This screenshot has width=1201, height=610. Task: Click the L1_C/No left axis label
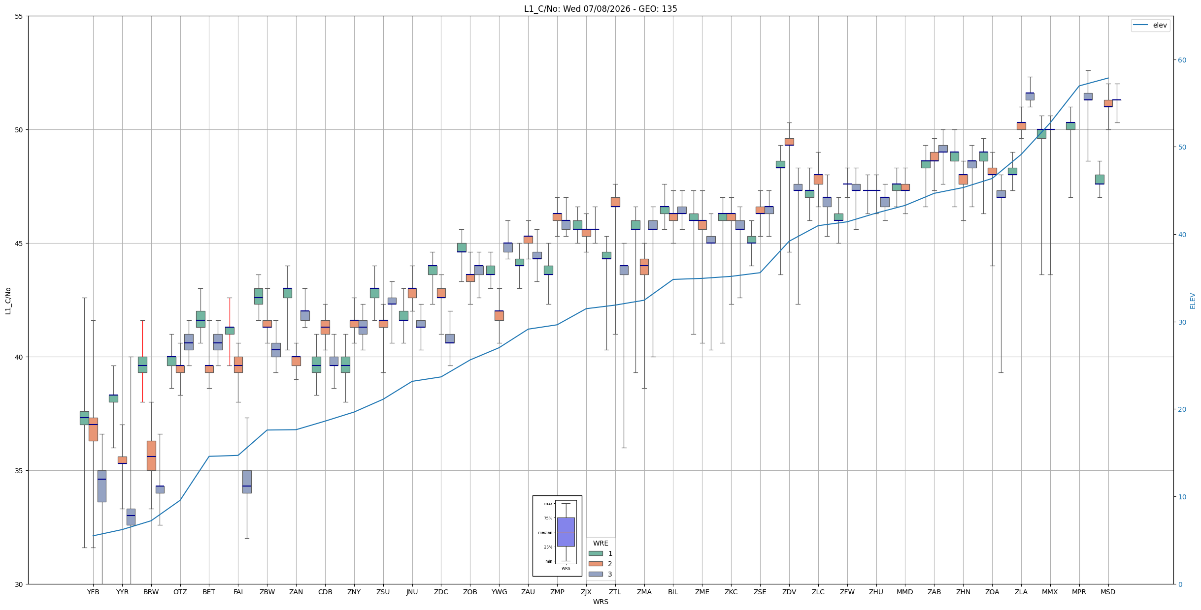[8, 301]
